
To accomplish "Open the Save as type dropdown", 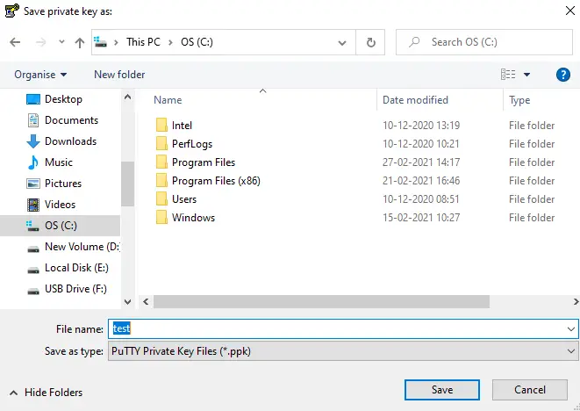I will (343, 351).
